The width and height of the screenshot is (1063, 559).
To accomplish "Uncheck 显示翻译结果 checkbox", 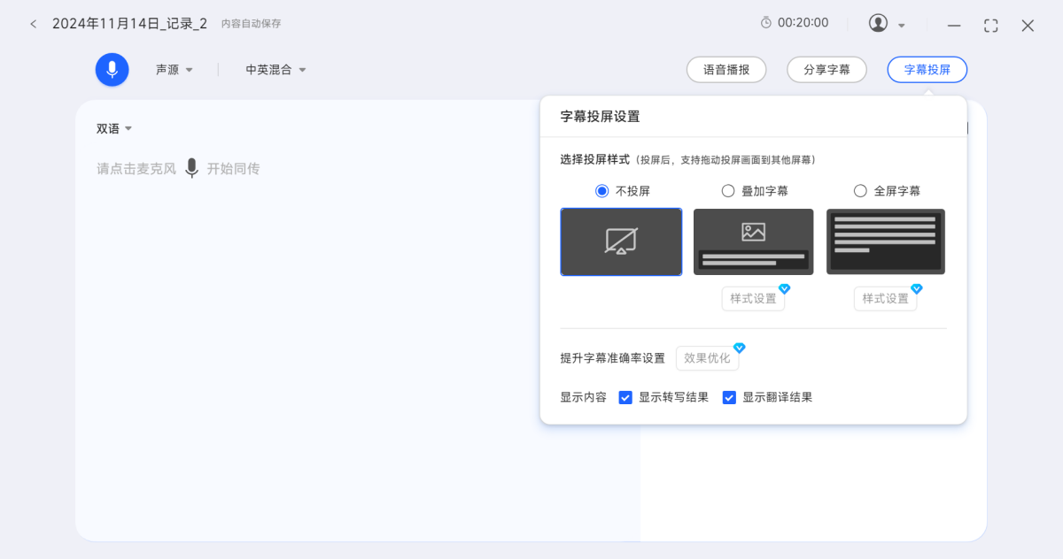I will (729, 397).
